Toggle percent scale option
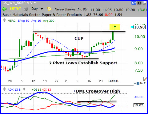 click(142, 83)
